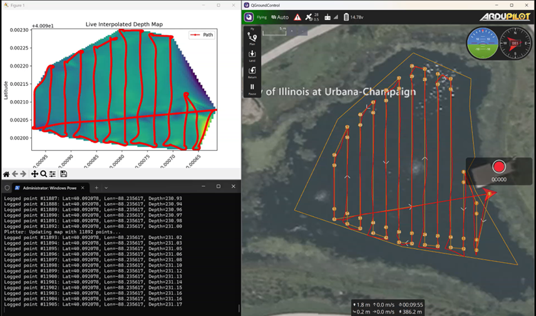Click the Plotter: Updating map log line
Viewport: 536px width, 316px height.
tap(62, 232)
